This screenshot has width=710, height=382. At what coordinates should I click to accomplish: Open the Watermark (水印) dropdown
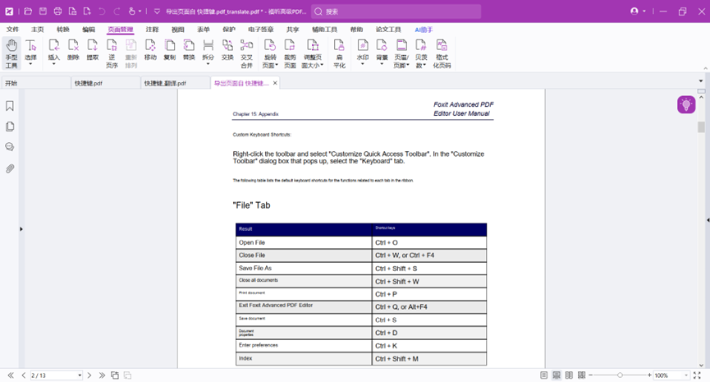point(362,64)
